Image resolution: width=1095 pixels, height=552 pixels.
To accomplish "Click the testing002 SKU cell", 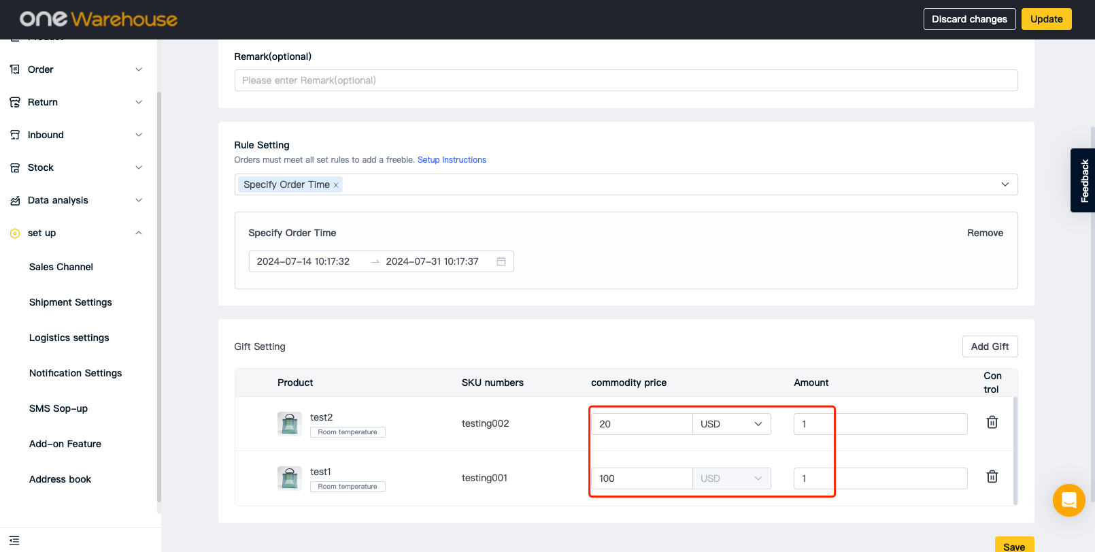I will [x=485, y=423].
